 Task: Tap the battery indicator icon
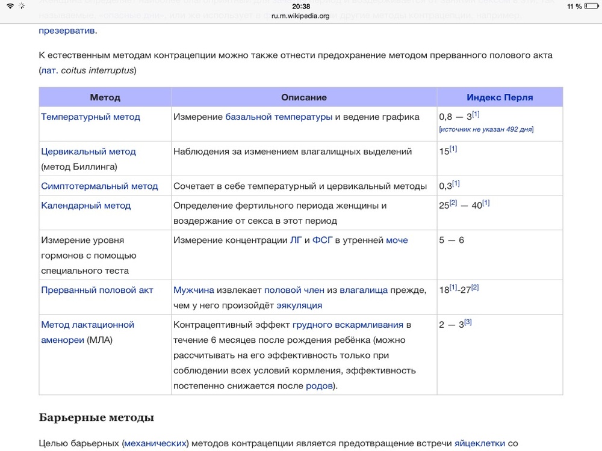coord(591,6)
